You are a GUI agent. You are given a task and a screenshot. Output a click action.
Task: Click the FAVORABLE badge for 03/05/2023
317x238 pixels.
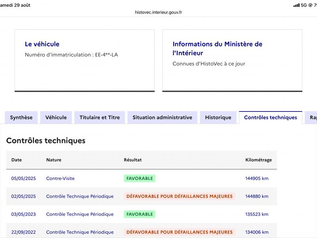139,214
